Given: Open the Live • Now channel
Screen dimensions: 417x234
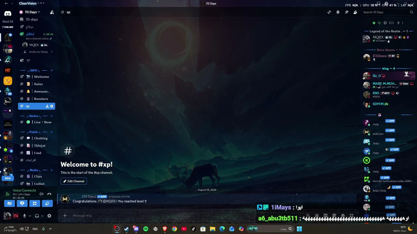Looking at the screenshot, I should tap(36, 122).
